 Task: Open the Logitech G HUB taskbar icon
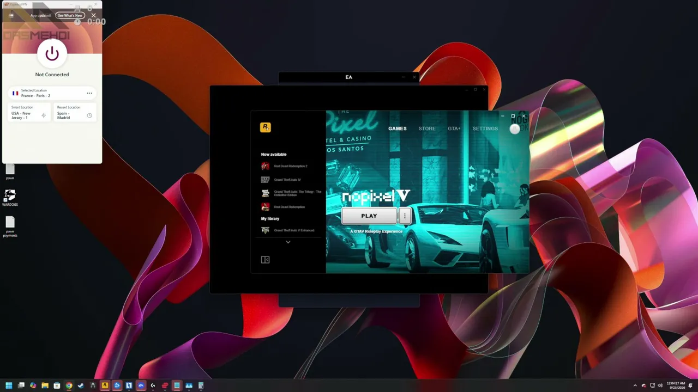153,385
